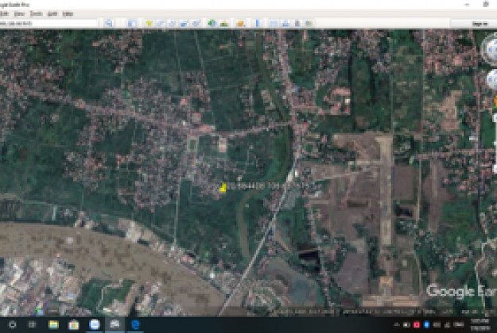
Task: Click the Sign in button
Action: coord(480,24)
